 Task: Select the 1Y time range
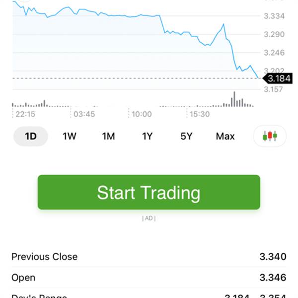pos(148,136)
